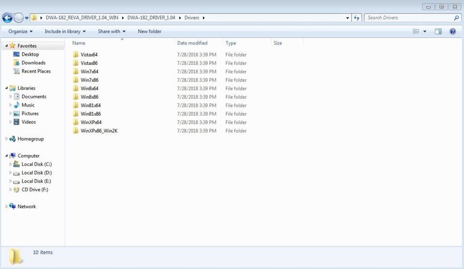Collapse the Favorites section
Image resolution: width=464 pixels, height=269 pixels.
click(6, 45)
